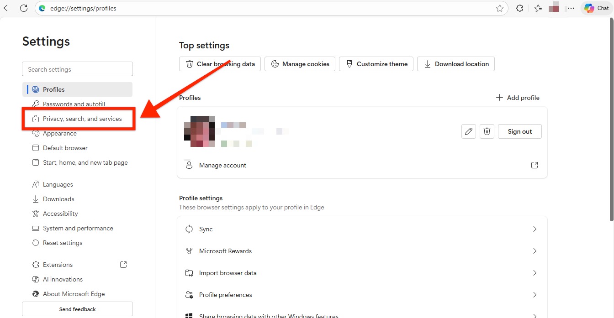Screen dimensions: 614x318
Task: Open Passwords and autofill settings
Action: pos(77,104)
